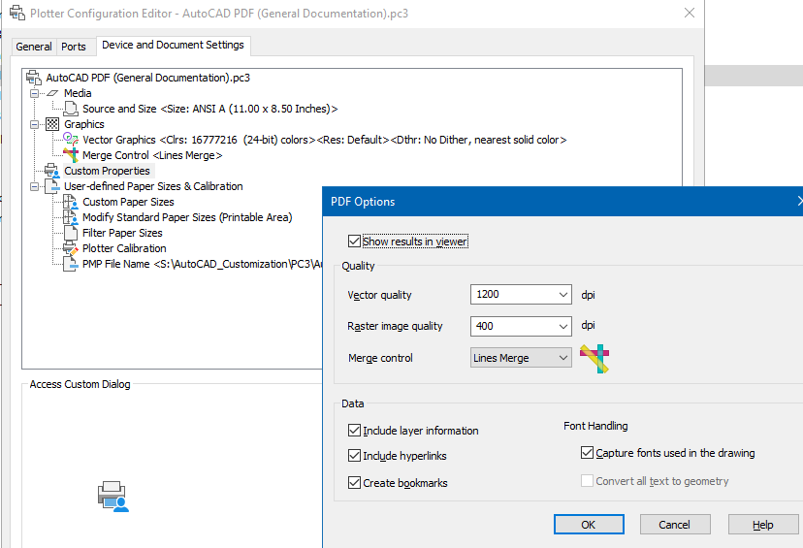The width and height of the screenshot is (803, 548).
Task: Select the Media tree label
Action: coord(78,93)
